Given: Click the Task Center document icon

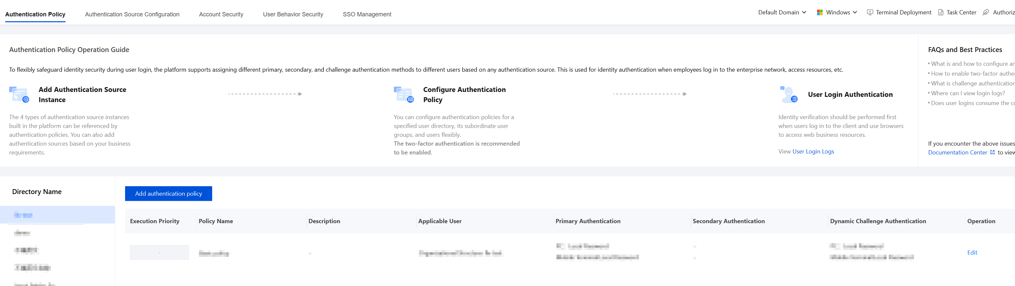Looking at the screenshot, I should 941,13.
